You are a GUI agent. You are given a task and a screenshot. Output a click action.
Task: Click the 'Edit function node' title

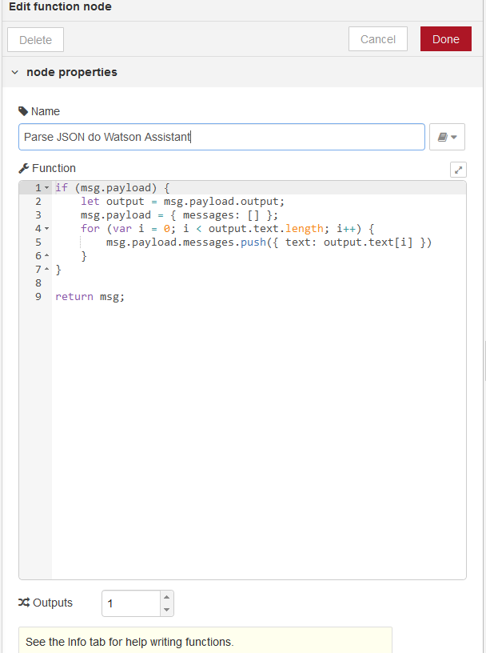pyautogui.click(x=60, y=6)
